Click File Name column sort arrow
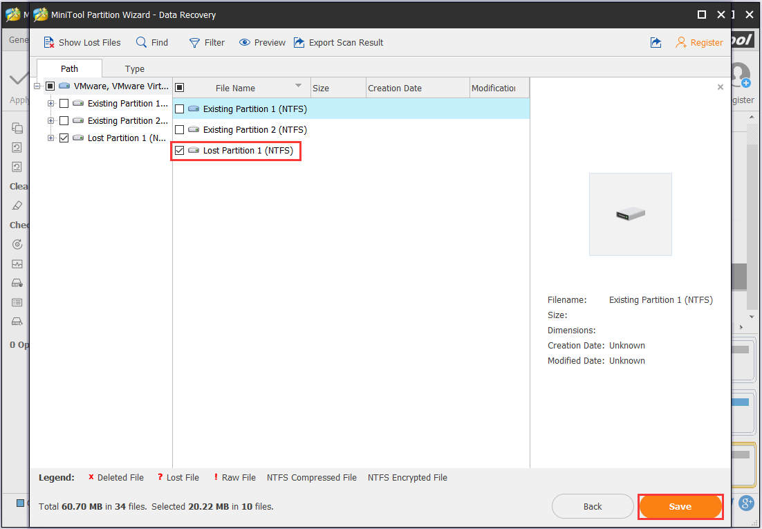The width and height of the screenshot is (762, 529). point(299,86)
